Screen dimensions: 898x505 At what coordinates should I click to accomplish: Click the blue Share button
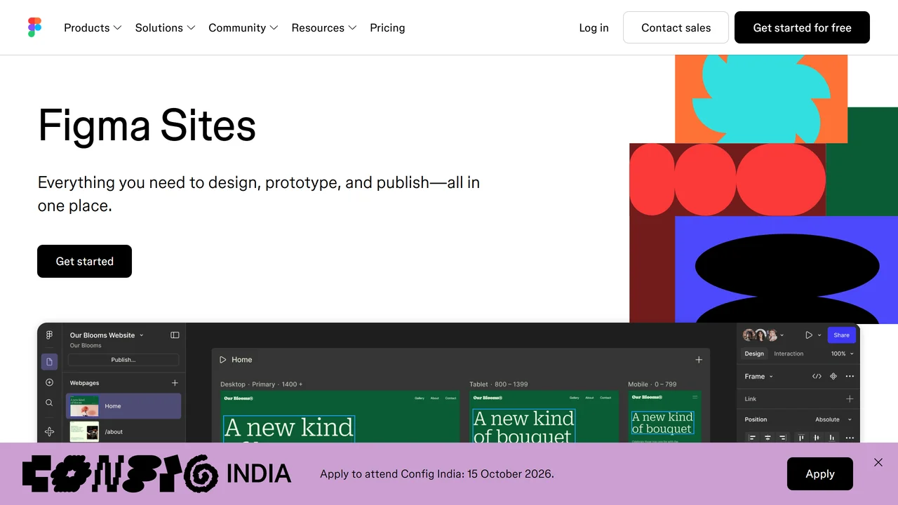[841, 335]
